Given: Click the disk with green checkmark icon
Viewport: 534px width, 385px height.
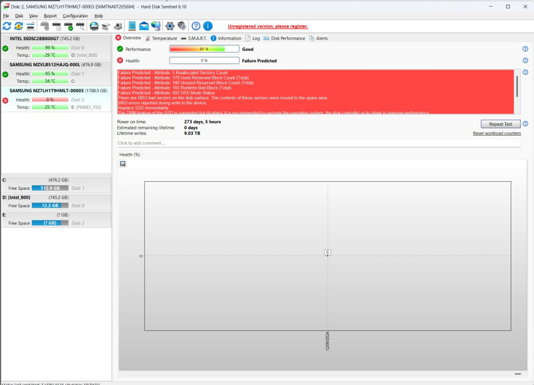Looking at the screenshot, I should [x=69, y=26].
